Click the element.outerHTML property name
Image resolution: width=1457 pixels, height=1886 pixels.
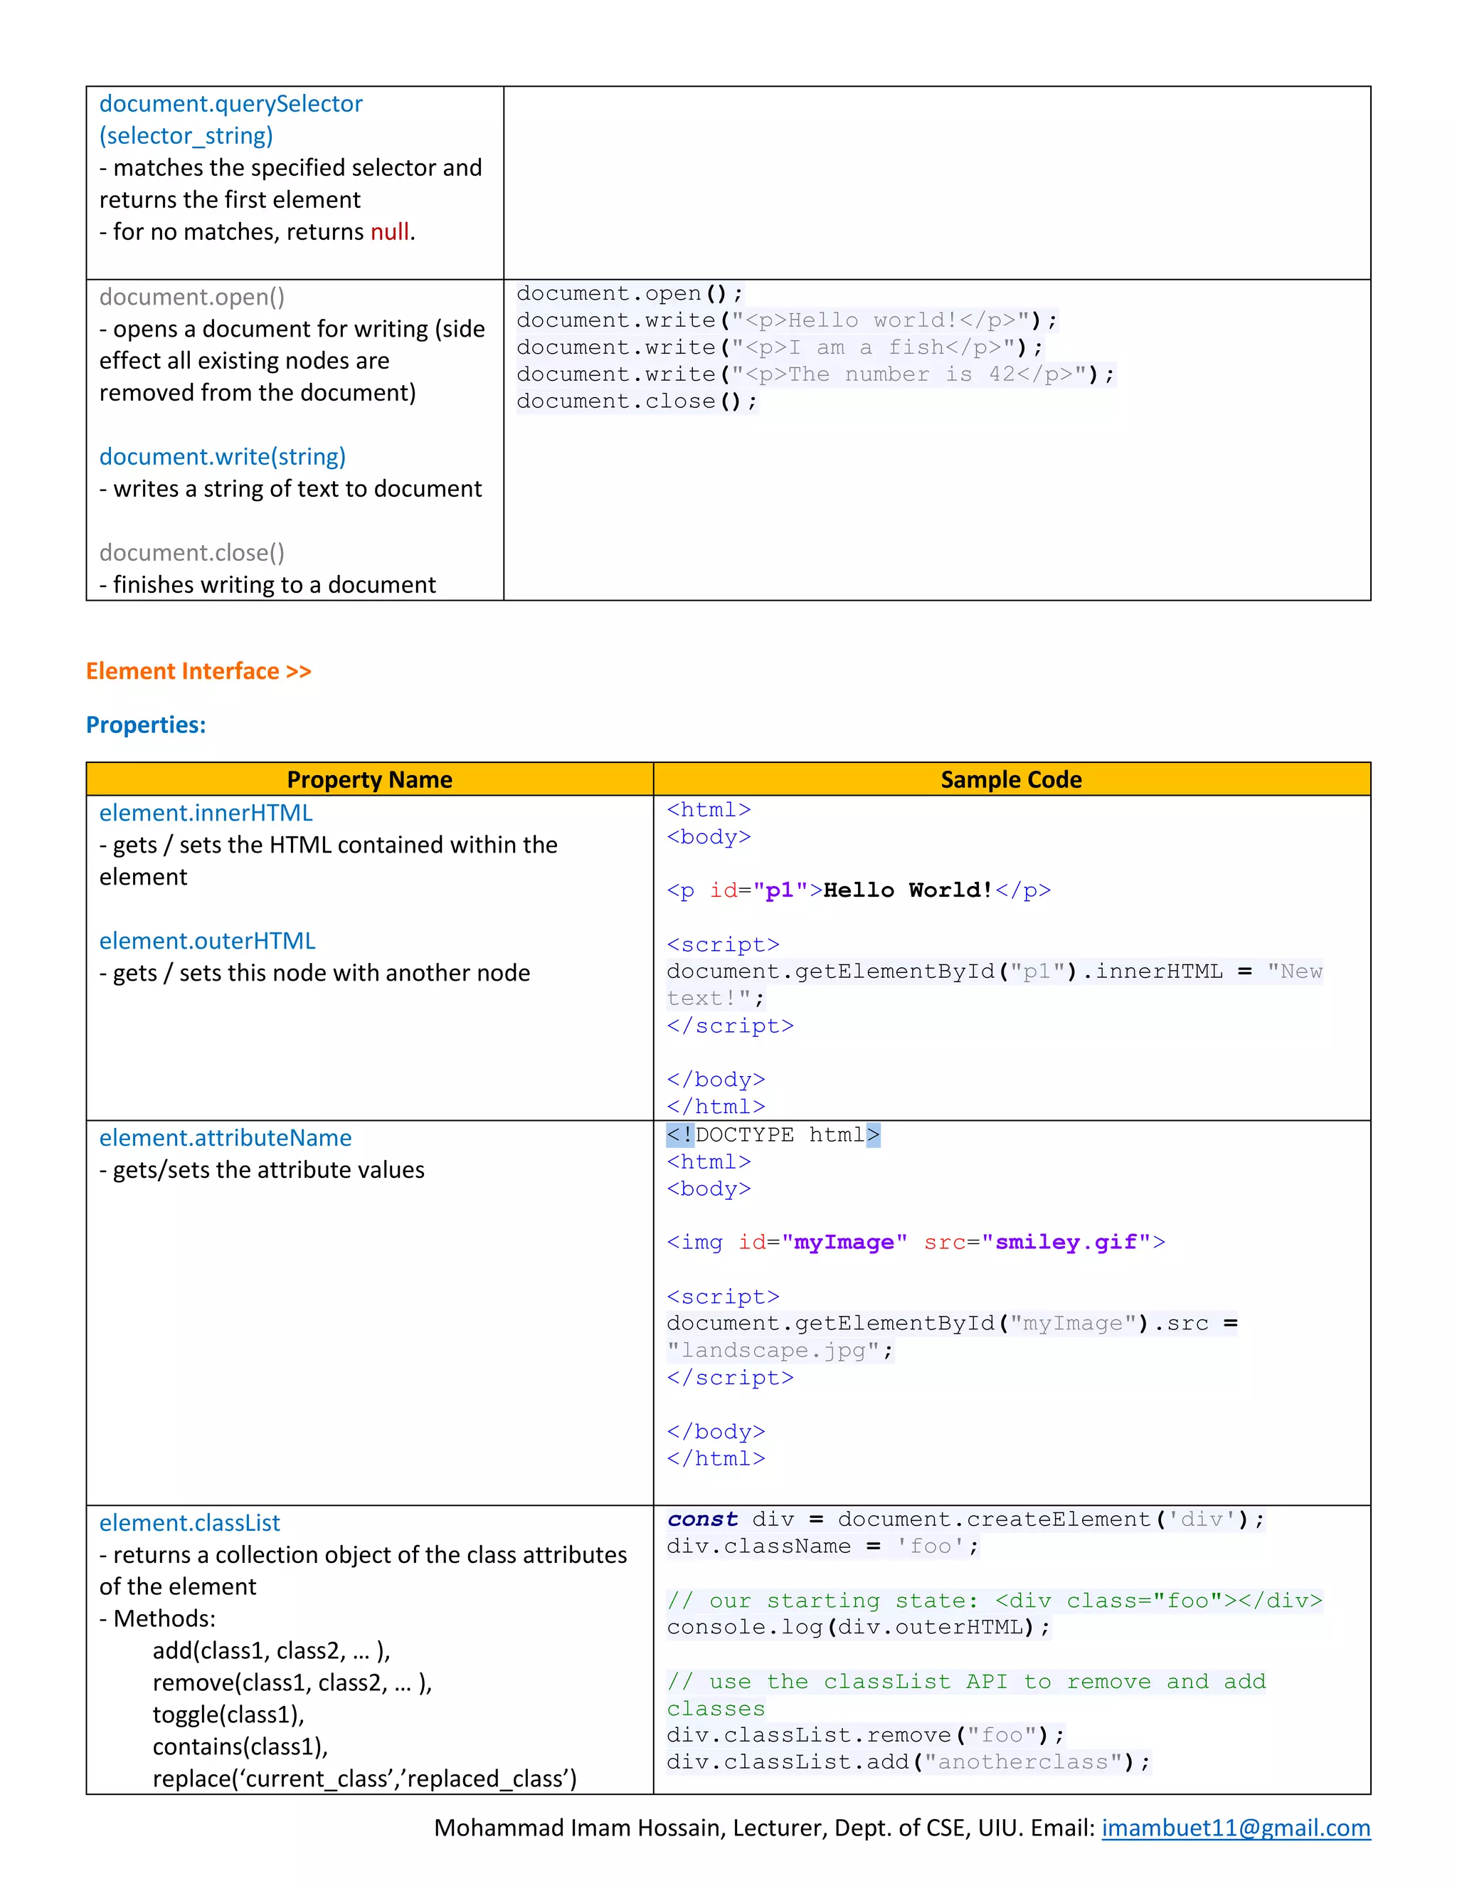click(207, 940)
